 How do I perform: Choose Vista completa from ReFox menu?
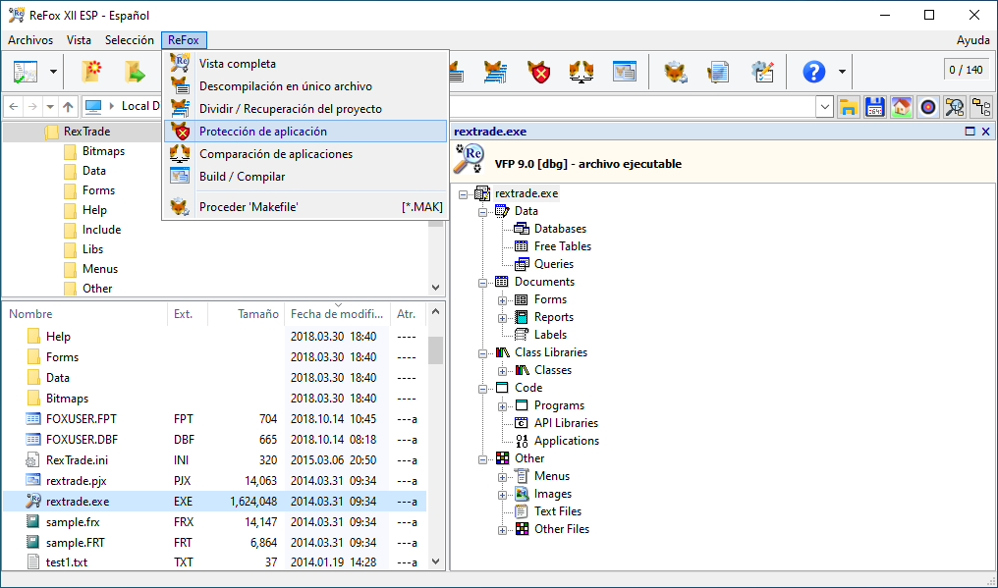click(305, 64)
